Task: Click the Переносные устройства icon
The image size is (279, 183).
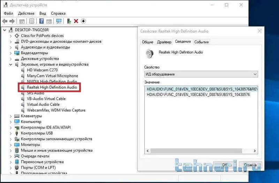Action: point(17,162)
